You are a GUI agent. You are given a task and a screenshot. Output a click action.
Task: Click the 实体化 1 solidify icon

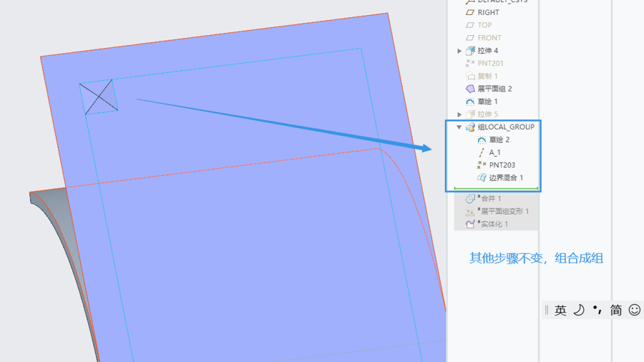tap(470, 224)
